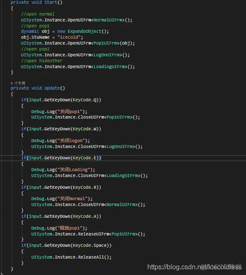246x275 pixels.
Task: Click the Debug.Log("关闭pop1") line
Action: pyautogui.click(x=59, y=111)
